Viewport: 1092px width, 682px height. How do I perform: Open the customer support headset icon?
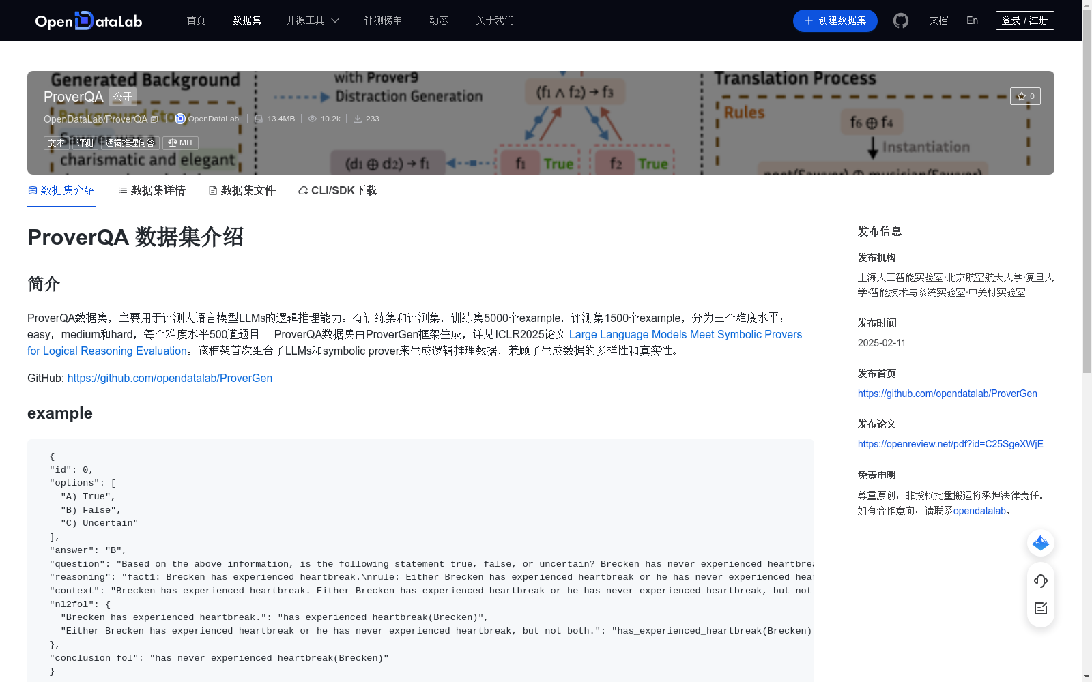(x=1041, y=580)
